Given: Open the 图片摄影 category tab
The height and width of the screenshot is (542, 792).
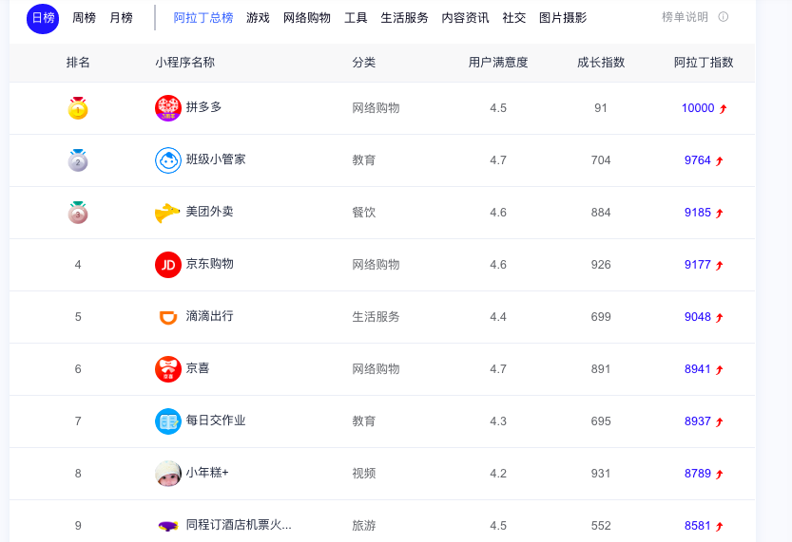Looking at the screenshot, I should pyautogui.click(x=563, y=18).
